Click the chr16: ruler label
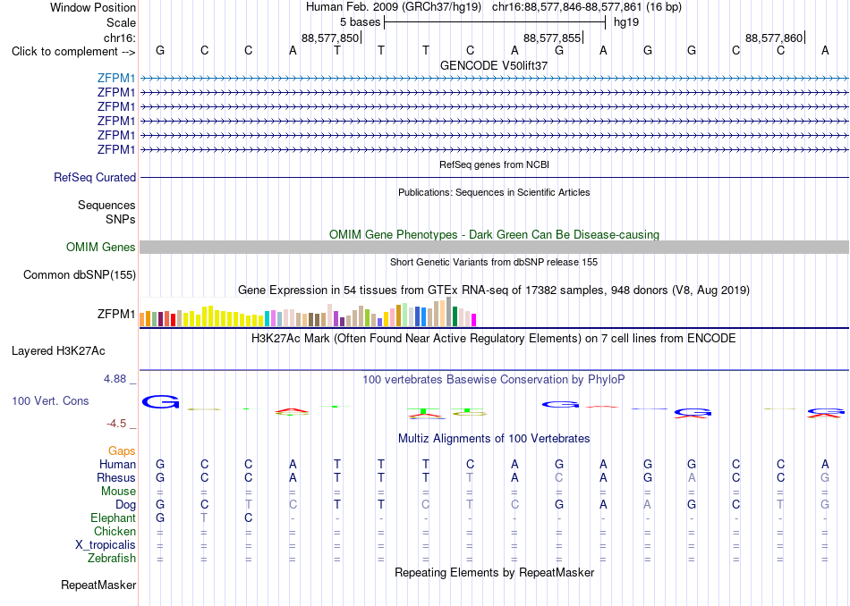The height and width of the screenshot is (606, 850). coord(119,38)
